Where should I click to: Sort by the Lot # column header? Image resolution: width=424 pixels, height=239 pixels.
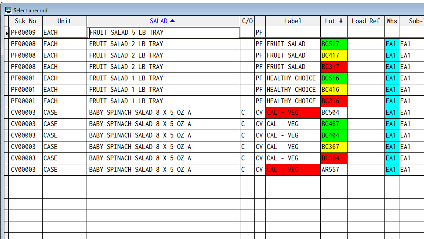click(x=333, y=21)
